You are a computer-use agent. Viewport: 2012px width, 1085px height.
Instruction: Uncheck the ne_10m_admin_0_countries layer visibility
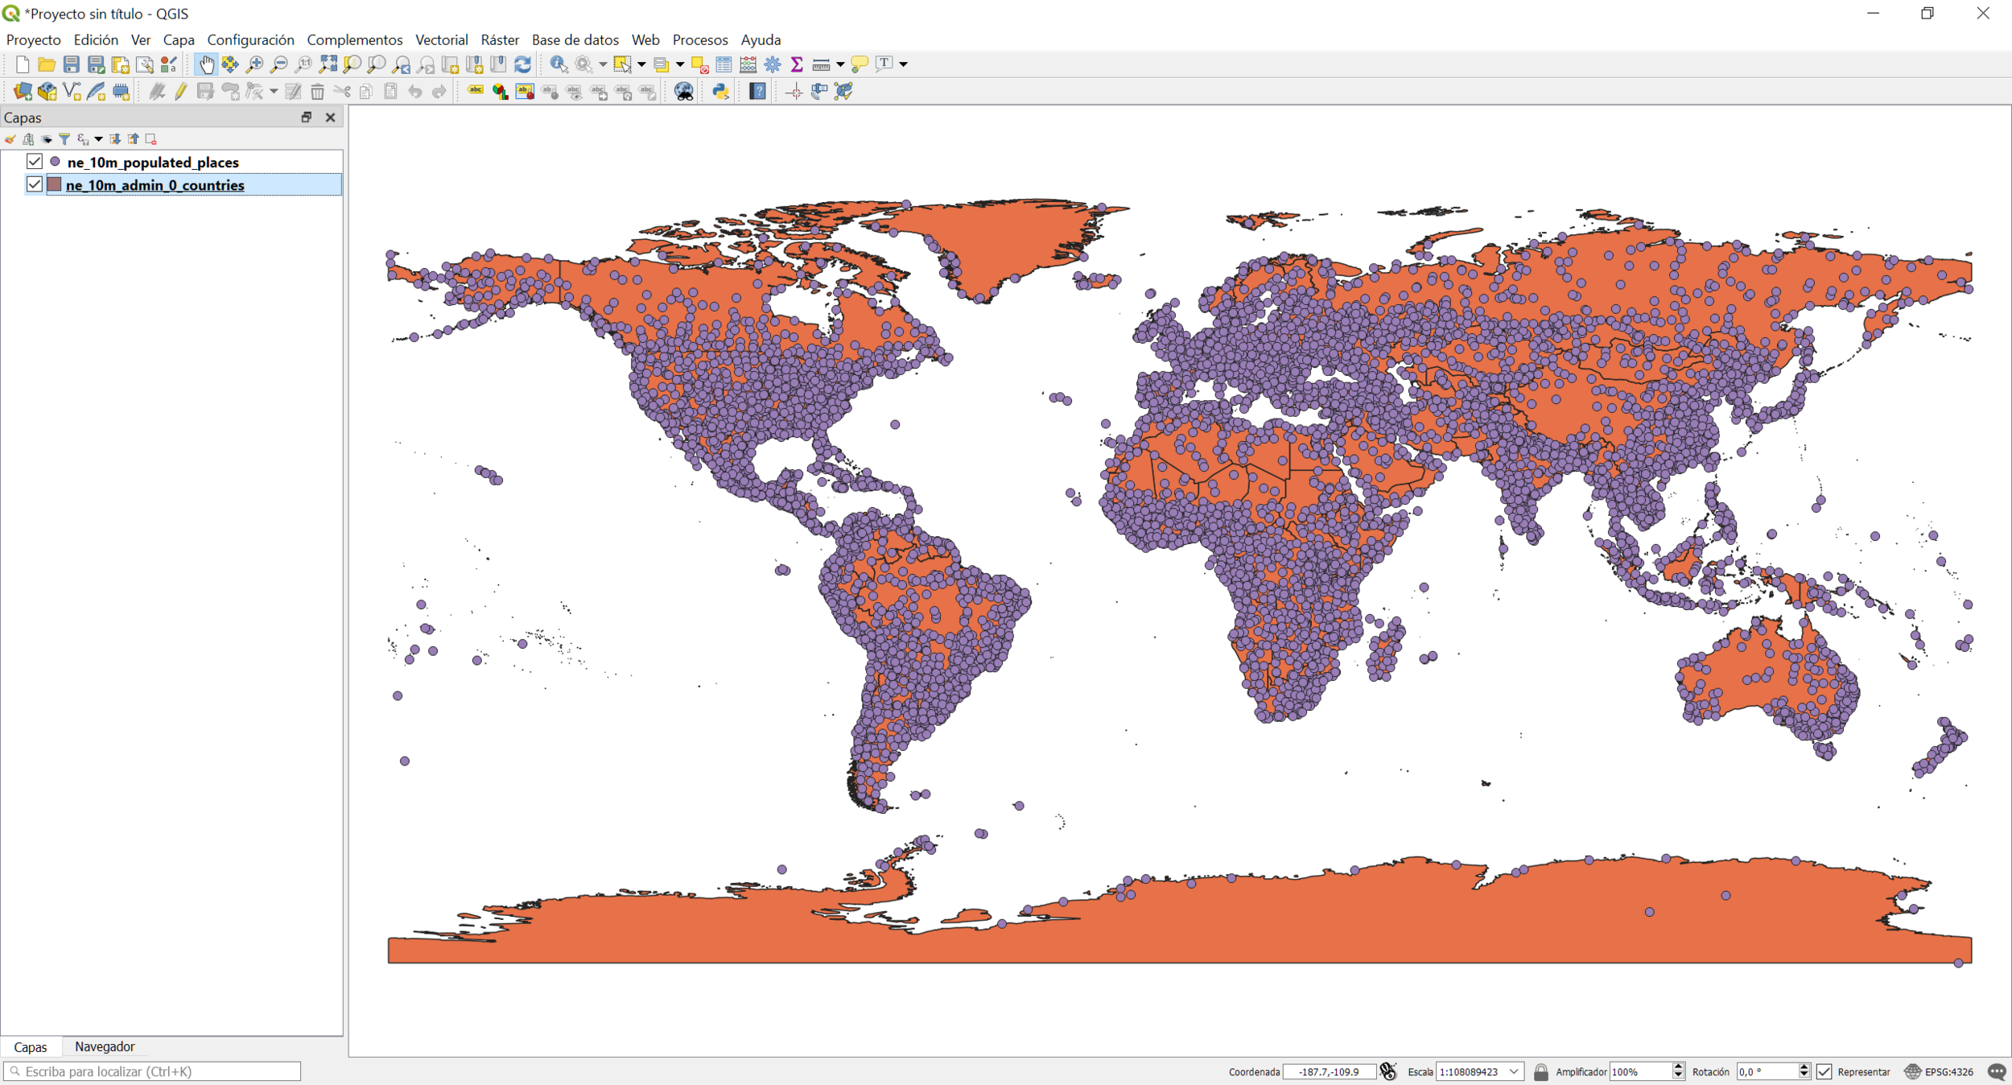click(35, 184)
